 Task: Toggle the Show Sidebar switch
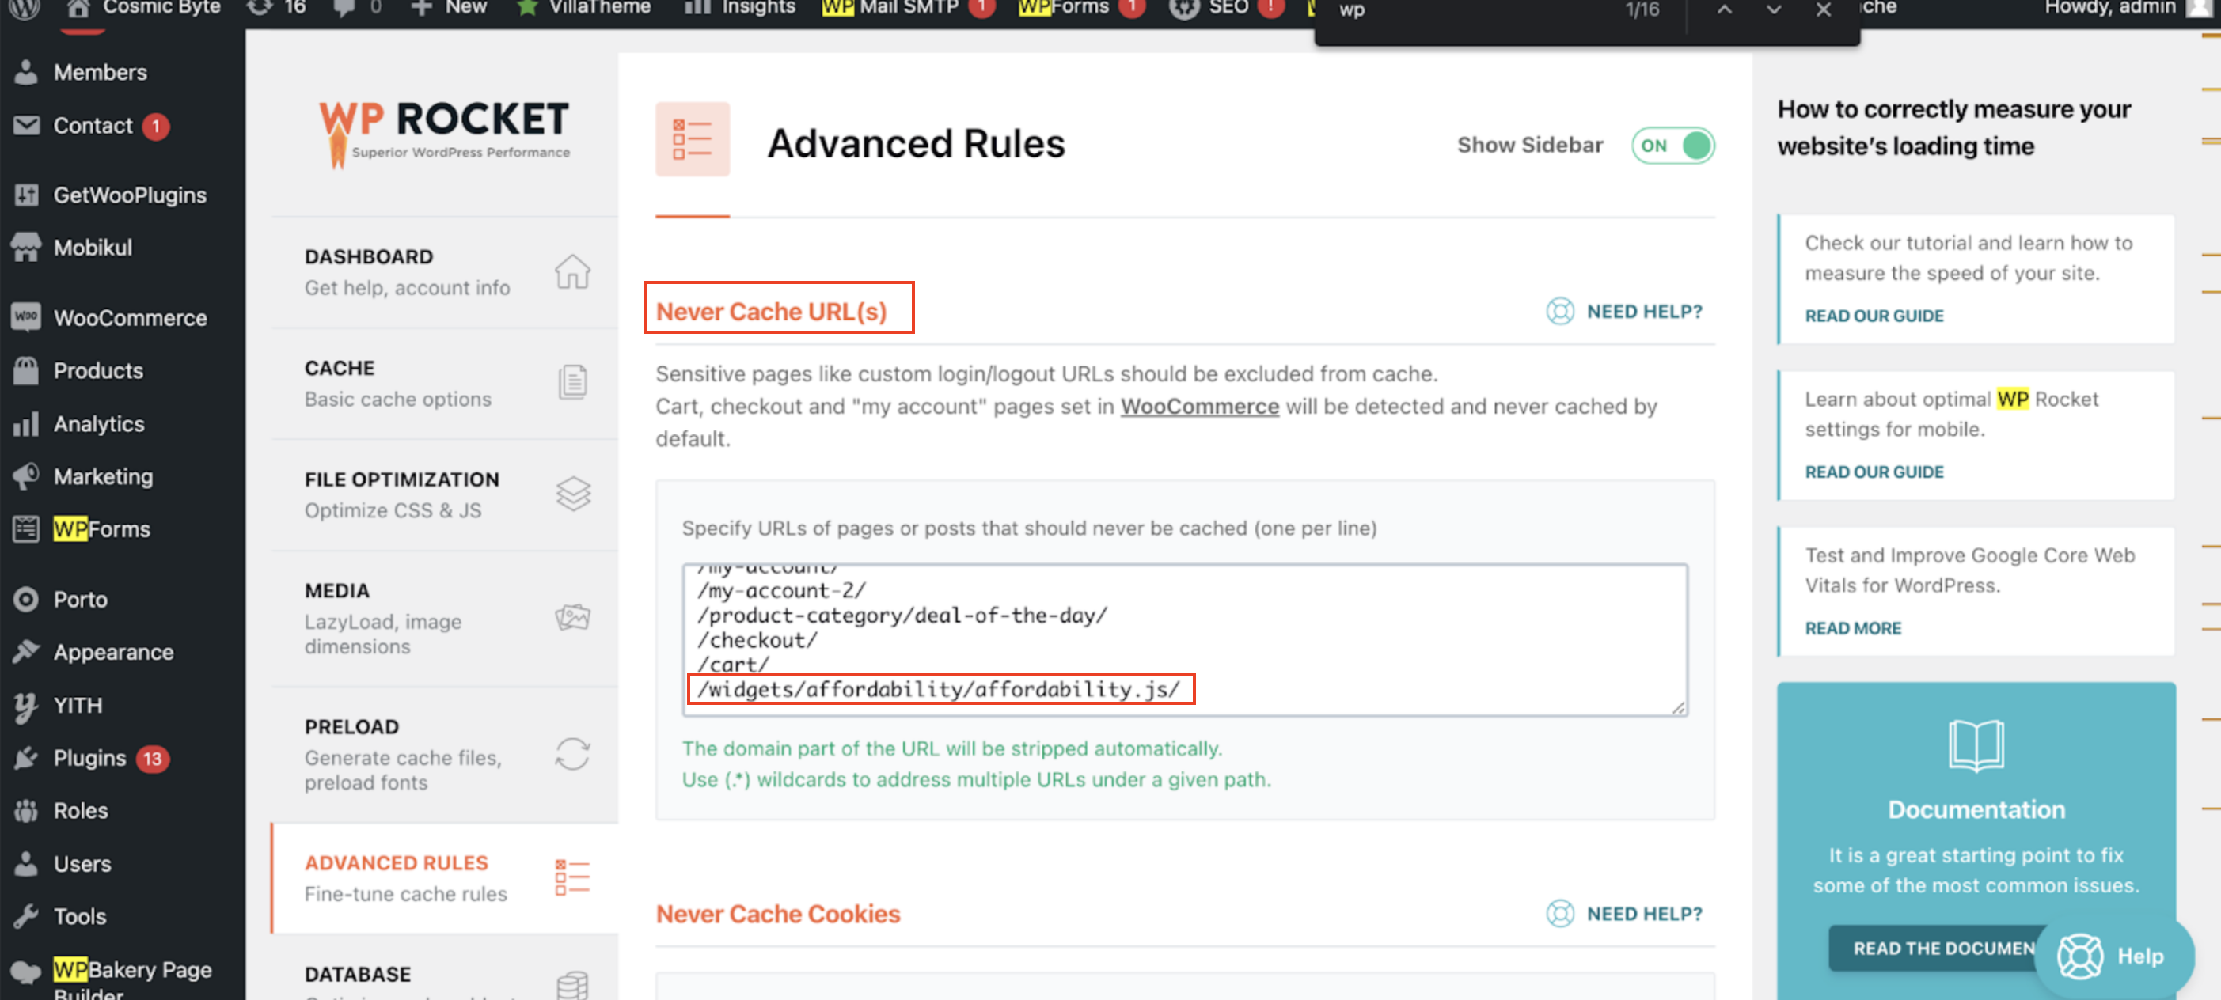coord(1672,145)
